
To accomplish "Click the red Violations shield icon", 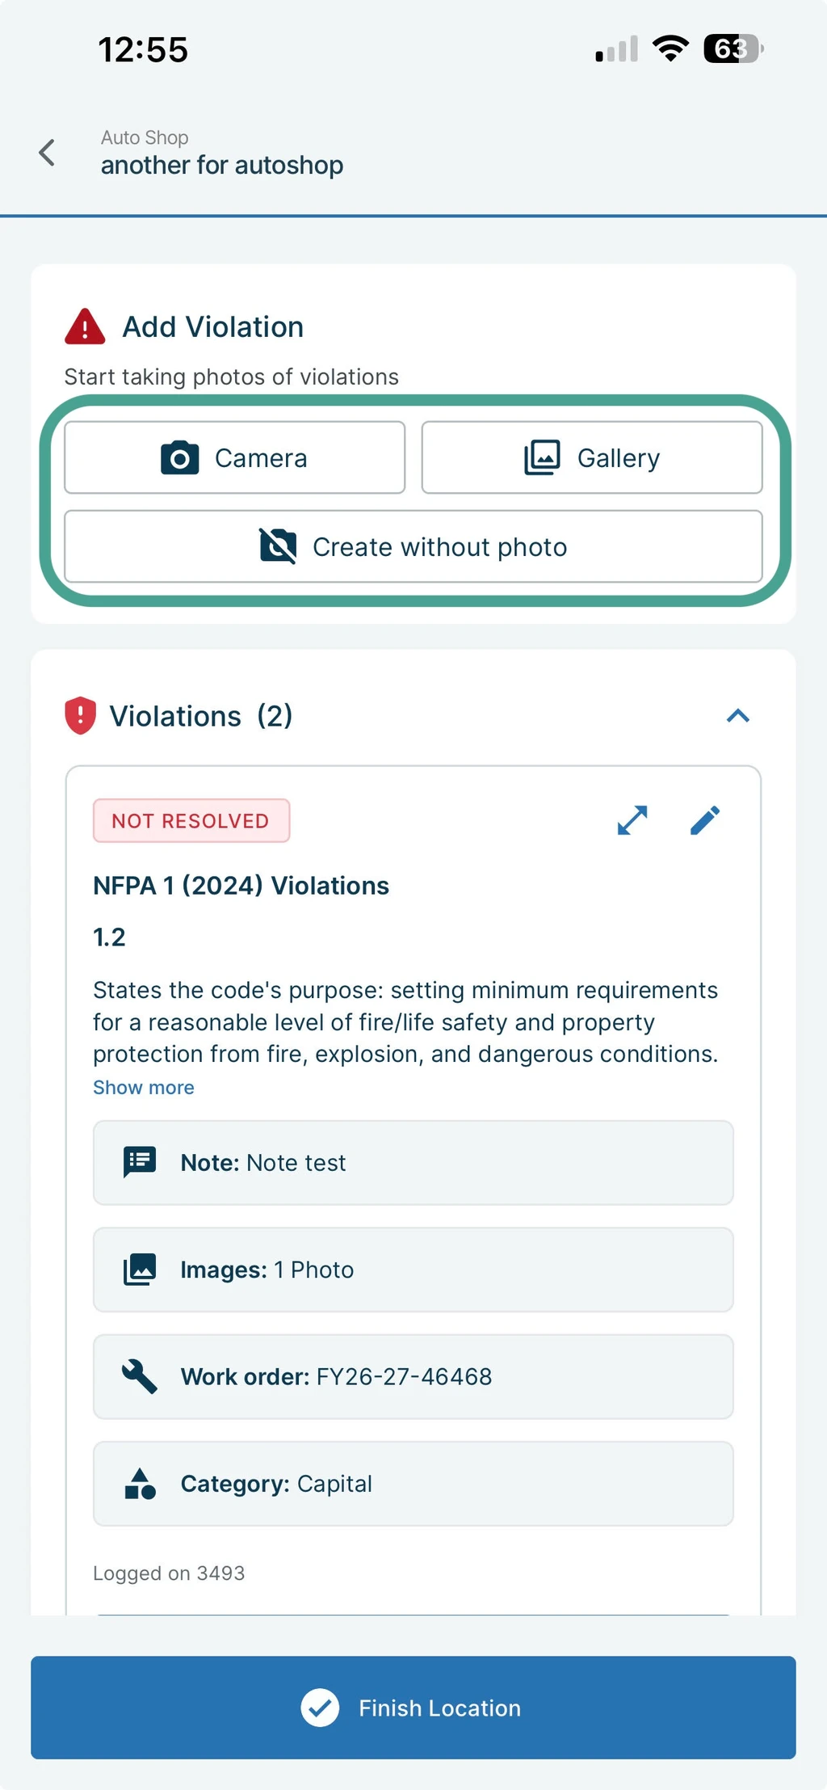I will point(80,715).
